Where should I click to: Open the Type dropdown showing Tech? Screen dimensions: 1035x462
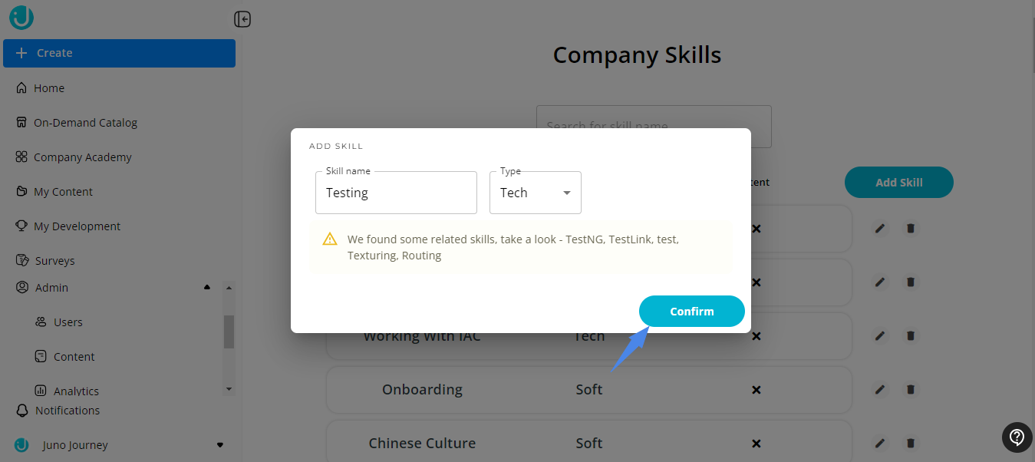536,193
